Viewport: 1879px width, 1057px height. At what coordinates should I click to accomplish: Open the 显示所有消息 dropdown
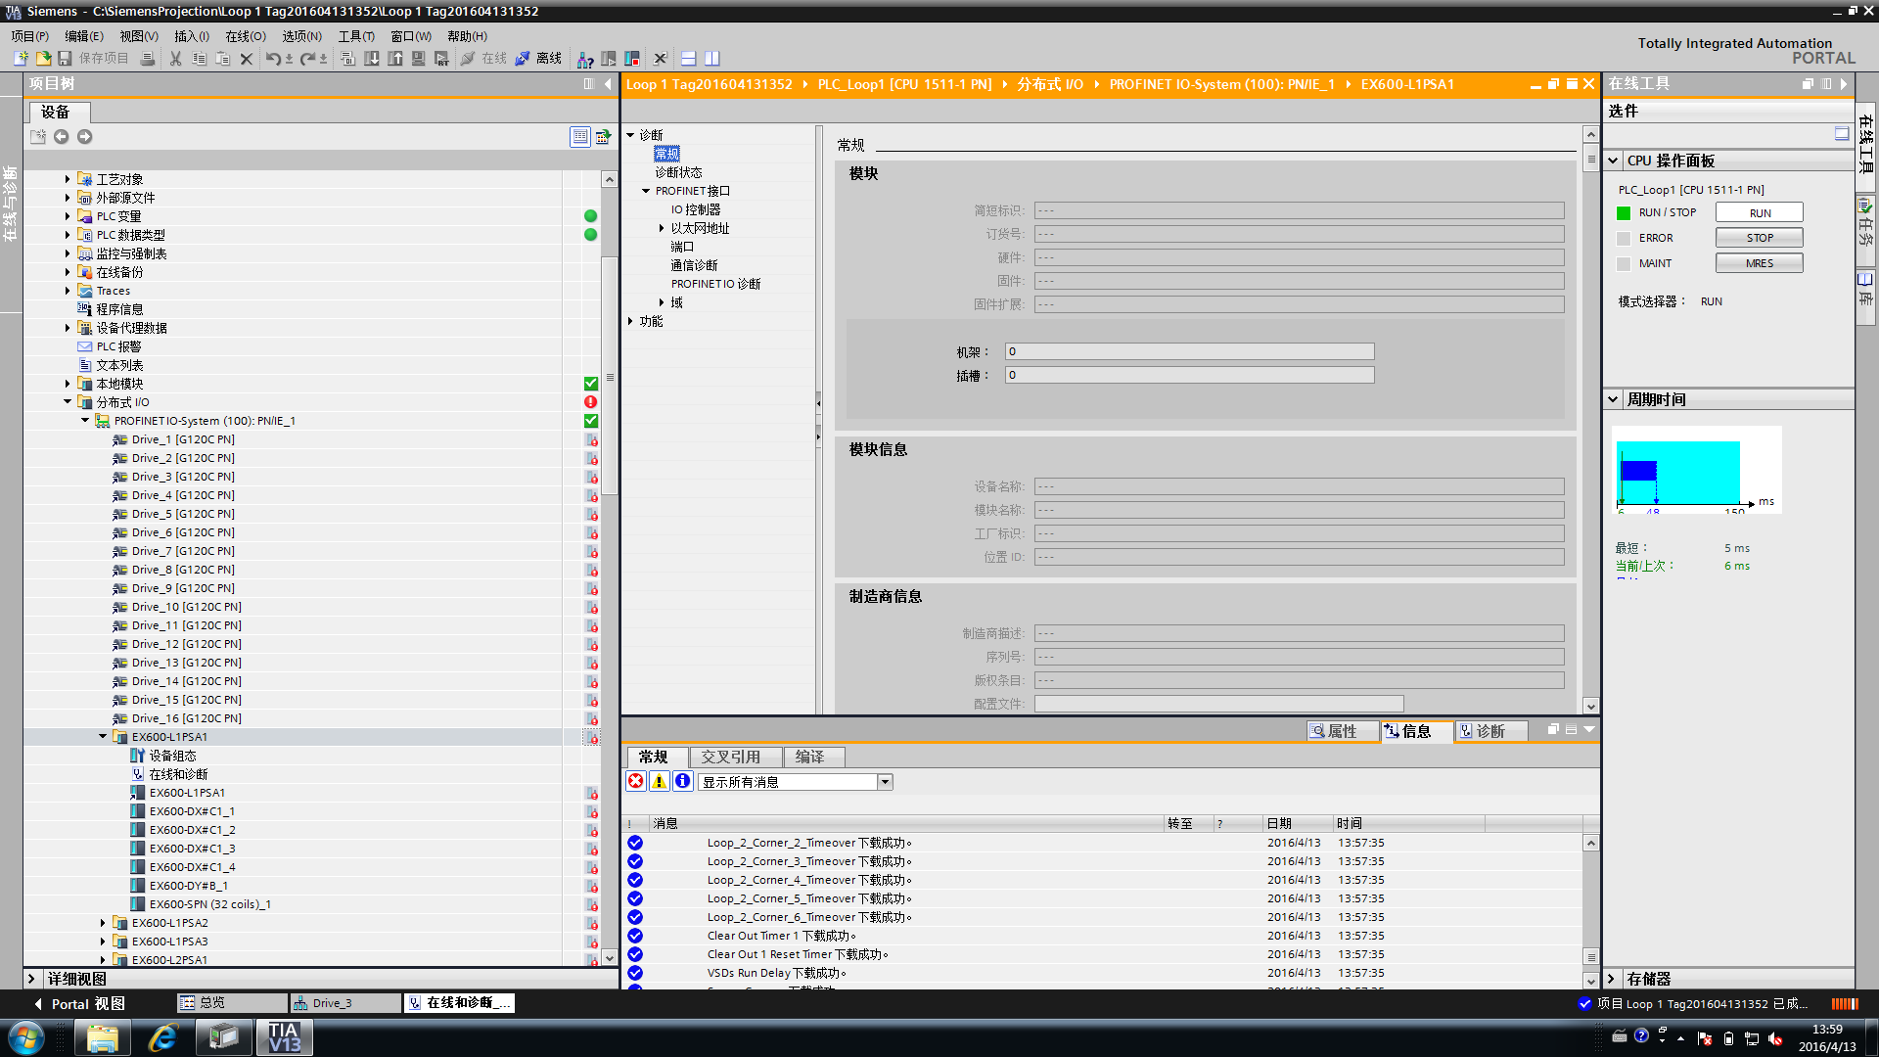tap(885, 782)
